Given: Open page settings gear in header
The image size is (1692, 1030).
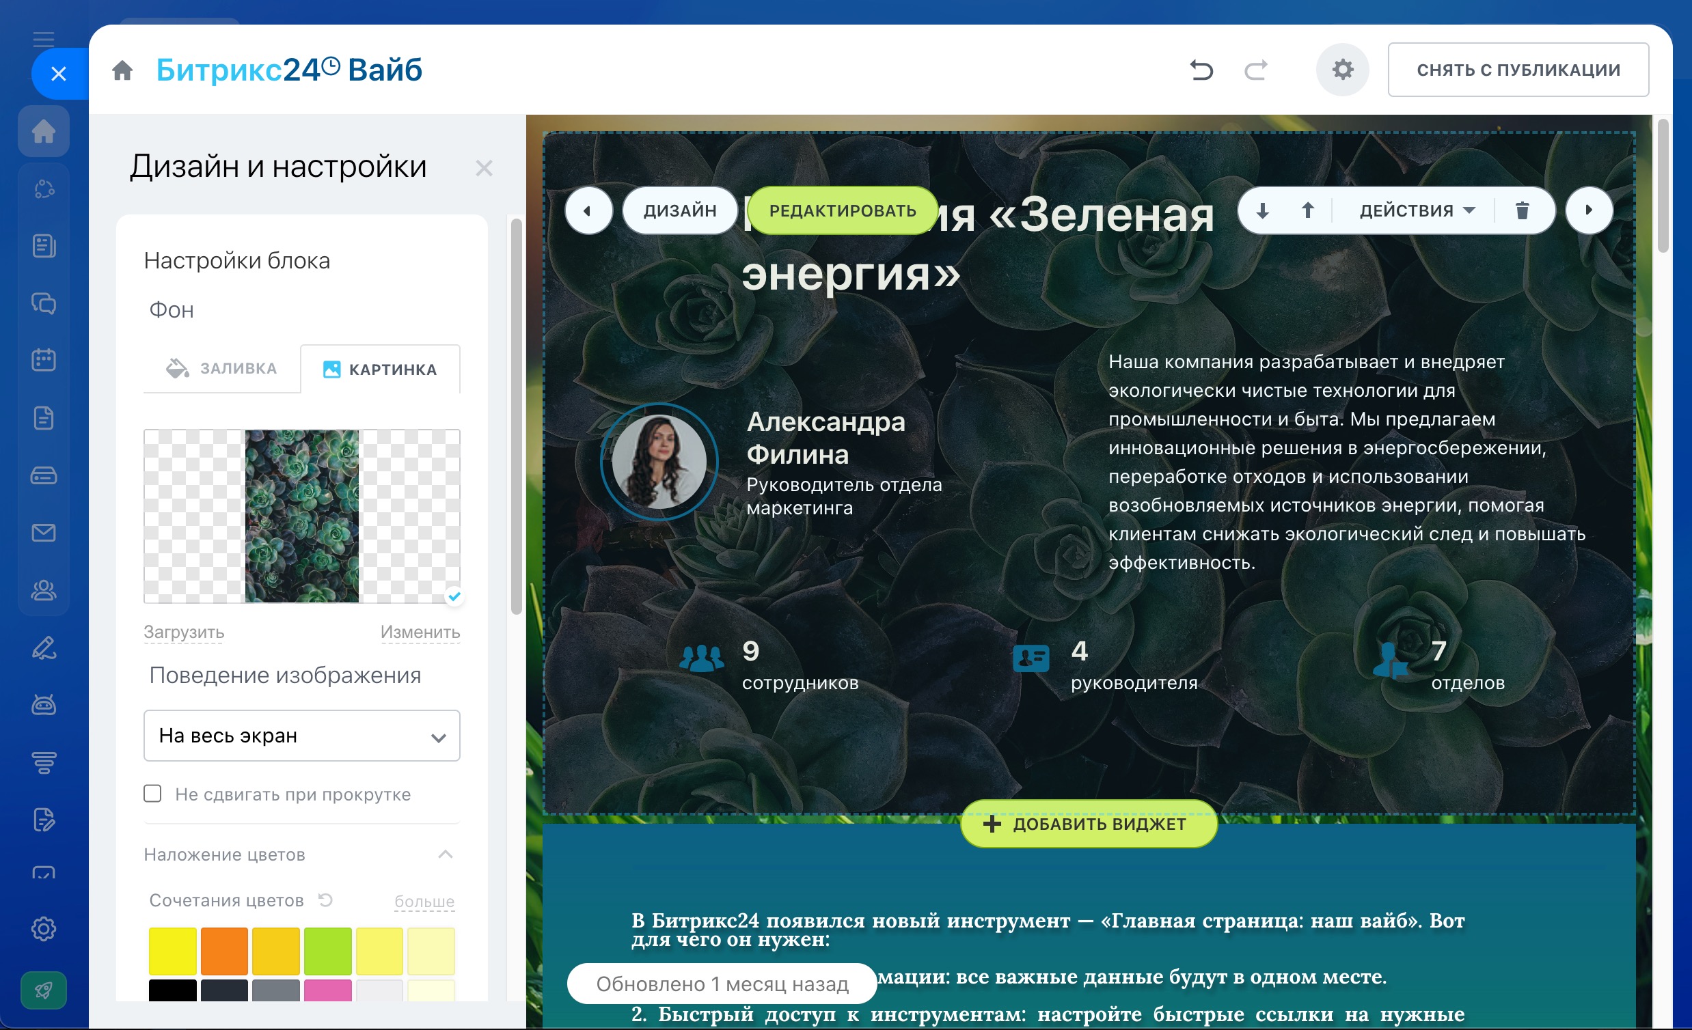Looking at the screenshot, I should pos(1343,70).
